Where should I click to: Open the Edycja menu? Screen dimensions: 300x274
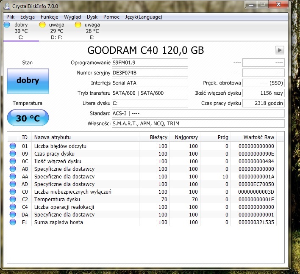coord(28,17)
